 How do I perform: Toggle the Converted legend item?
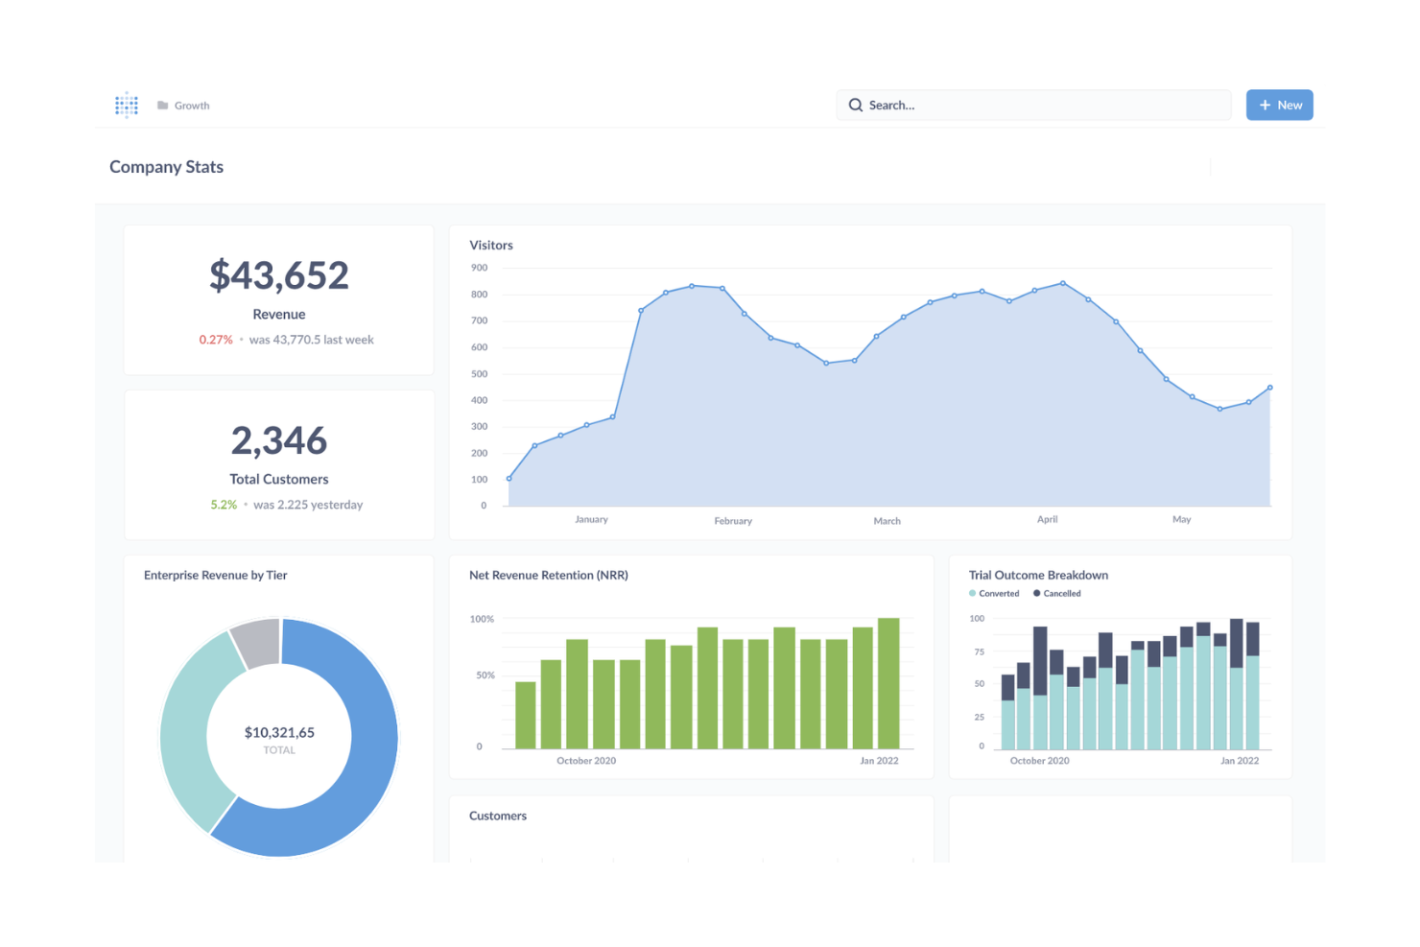[995, 594]
